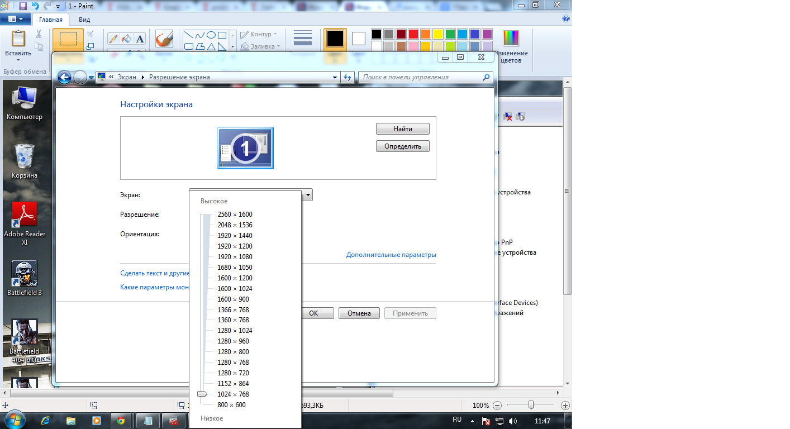Viewport: 790px width, 429px height.
Task: Open the recent pages arrow beside the nav buttons
Action: [92, 78]
